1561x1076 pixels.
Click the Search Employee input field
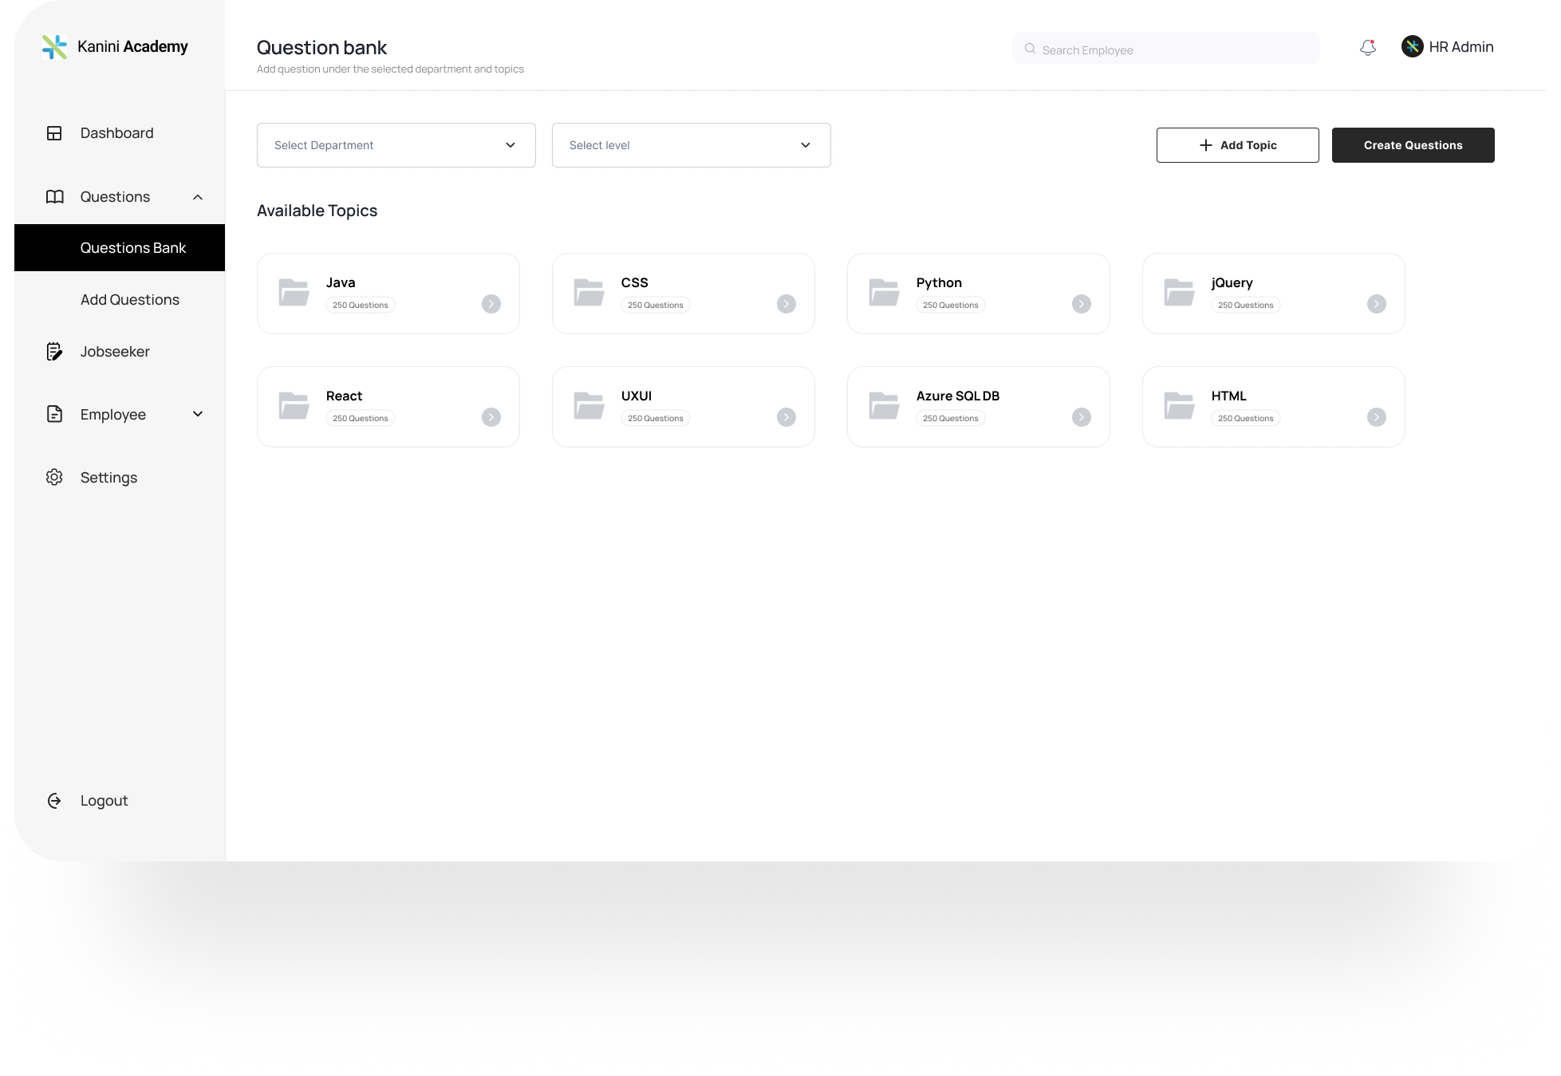pos(1166,49)
